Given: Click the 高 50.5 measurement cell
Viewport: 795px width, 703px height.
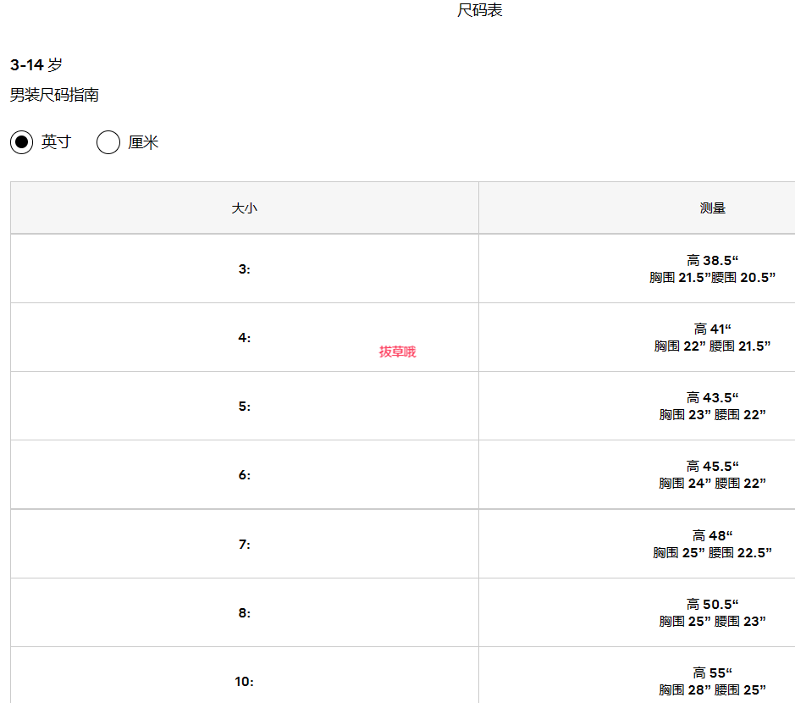Looking at the screenshot, I should 713,612.
